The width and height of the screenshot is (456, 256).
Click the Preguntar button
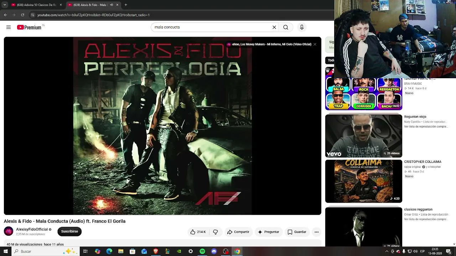(x=268, y=232)
